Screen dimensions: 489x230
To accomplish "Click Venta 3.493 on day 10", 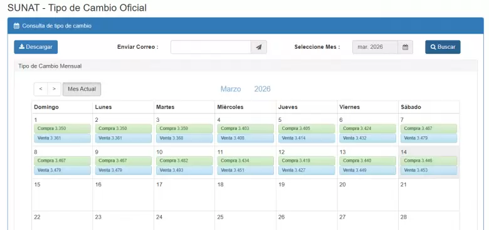I will (x=184, y=171).
